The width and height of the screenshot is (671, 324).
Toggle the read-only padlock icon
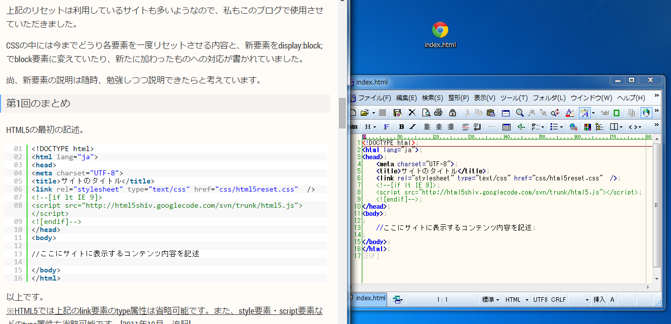453,113
